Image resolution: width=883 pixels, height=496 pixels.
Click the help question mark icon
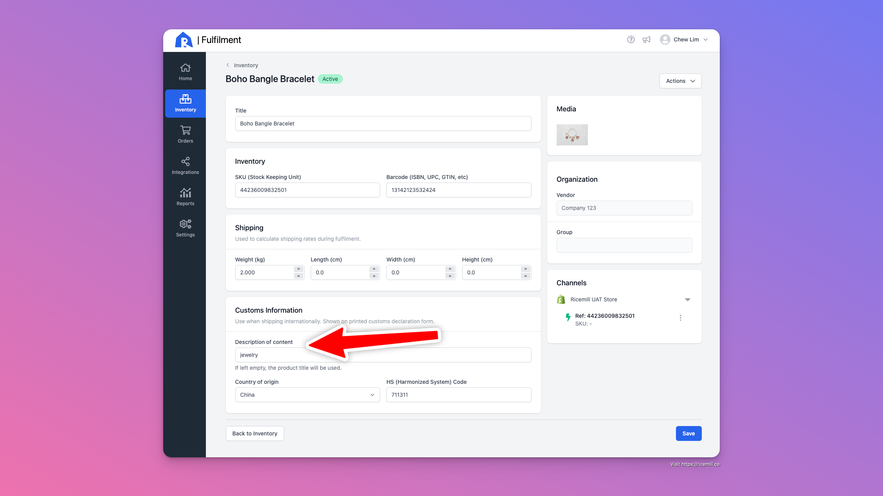[631, 39]
